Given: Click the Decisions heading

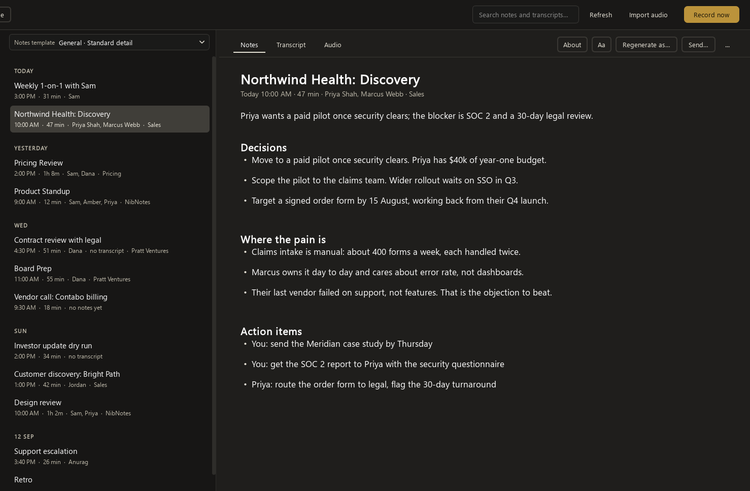Looking at the screenshot, I should click(263, 148).
